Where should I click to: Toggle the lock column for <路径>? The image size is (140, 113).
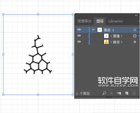pyautogui.click(x=85, y=42)
